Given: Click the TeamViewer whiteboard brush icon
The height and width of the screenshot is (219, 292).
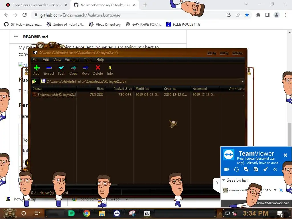Looking at the screenshot, I should pos(265,169).
